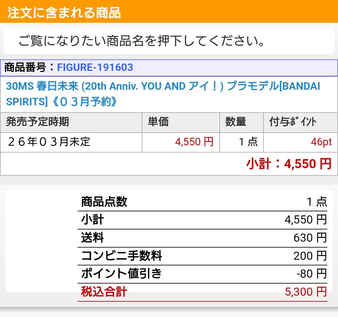Select the 1 点 quantity cell in product table
Viewport: 338px width, 317px height.
pos(248,142)
